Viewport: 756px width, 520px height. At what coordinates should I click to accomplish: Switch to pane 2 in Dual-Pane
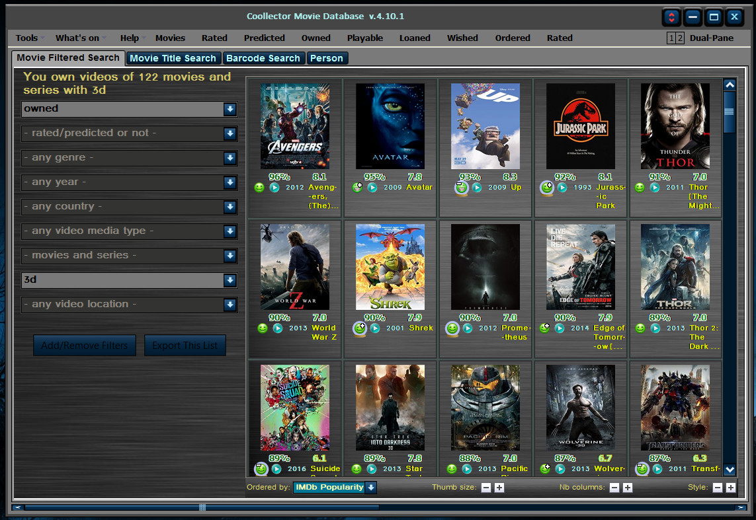pos(680,38)
